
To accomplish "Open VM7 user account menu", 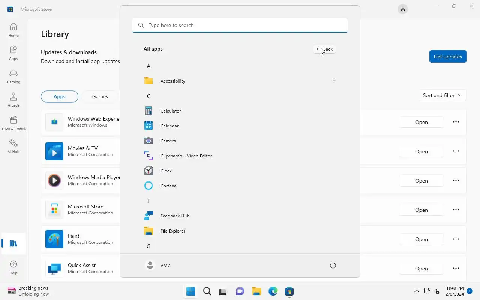I will (x=157, y=265).
